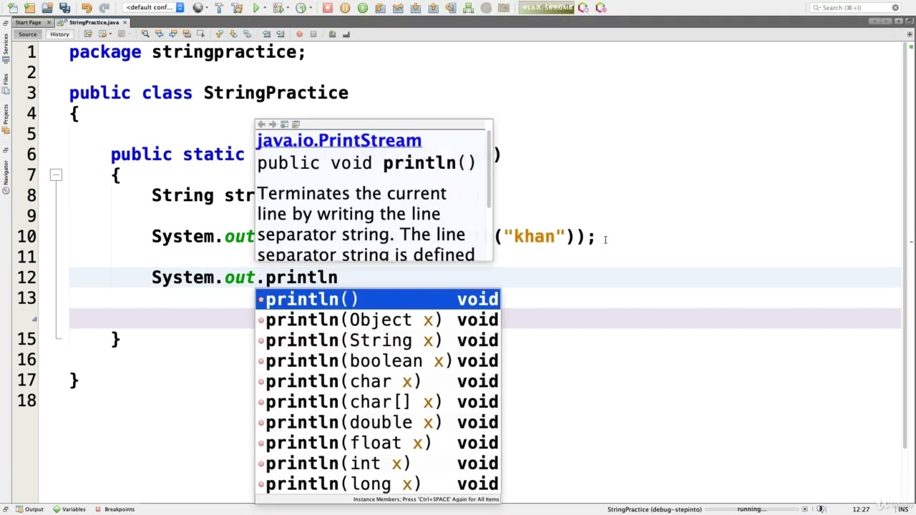The height and width of the screenshot is (515, 916).
Task: Click the stop macro recording icon
Action: click(x=313, y=34)
